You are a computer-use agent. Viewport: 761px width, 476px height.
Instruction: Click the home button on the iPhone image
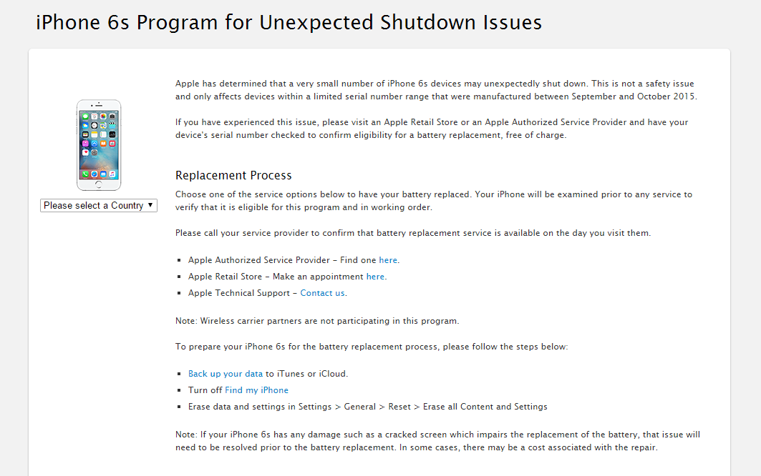click(99, 184)
